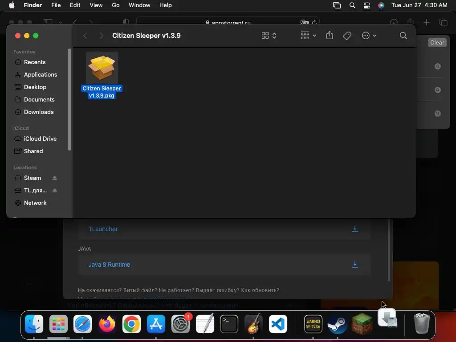Click the Stage Manager icon in menu bar

(x=337, y=5)
